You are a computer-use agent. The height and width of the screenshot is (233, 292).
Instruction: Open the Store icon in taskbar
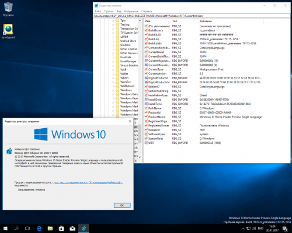tap(61, 228)
